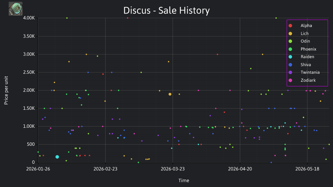Select the large yellow Lich sale point

tap(170, 94)
